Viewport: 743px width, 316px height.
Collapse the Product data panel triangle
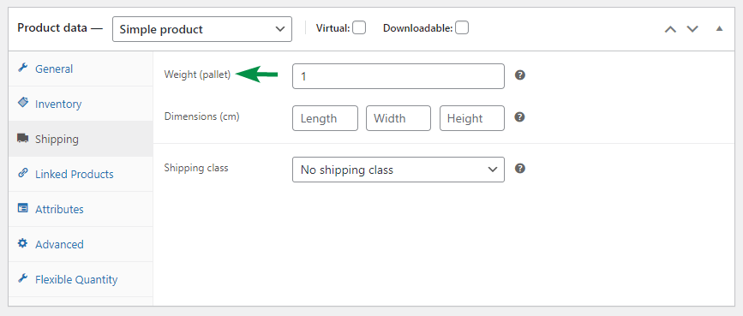719,28
